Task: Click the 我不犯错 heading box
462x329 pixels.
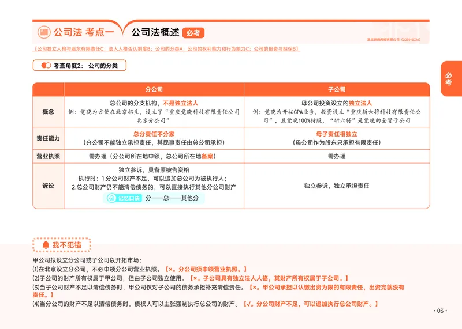Action: pos(62,245)
